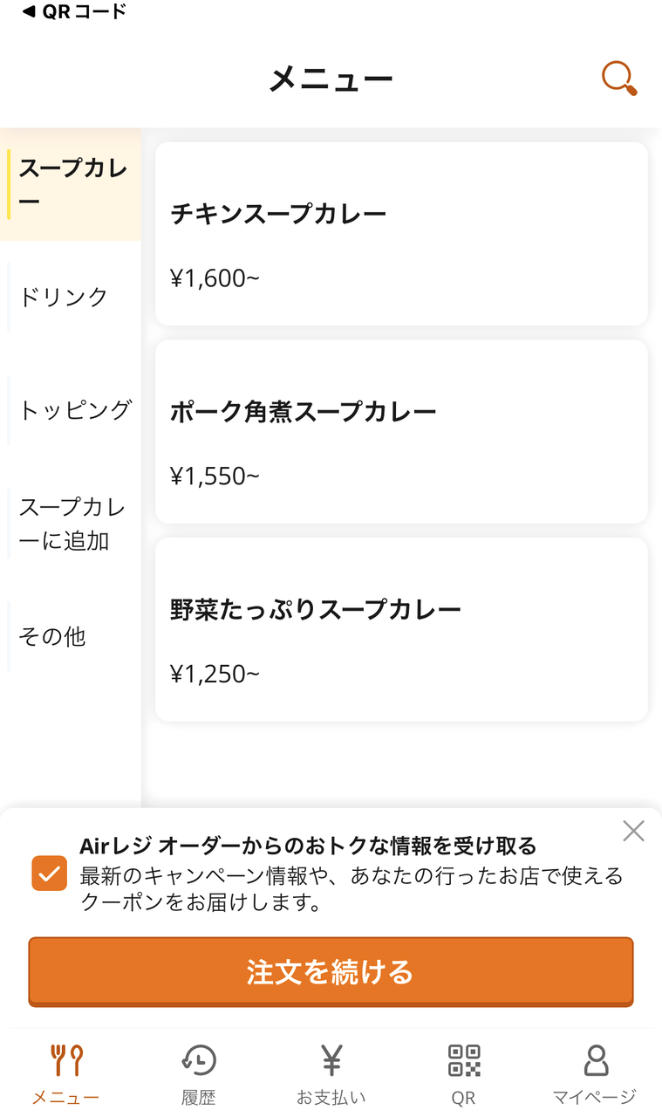The image size is (662, 1117).
Task: Tap the yen お支払い payment icon
Action: 331,1060
